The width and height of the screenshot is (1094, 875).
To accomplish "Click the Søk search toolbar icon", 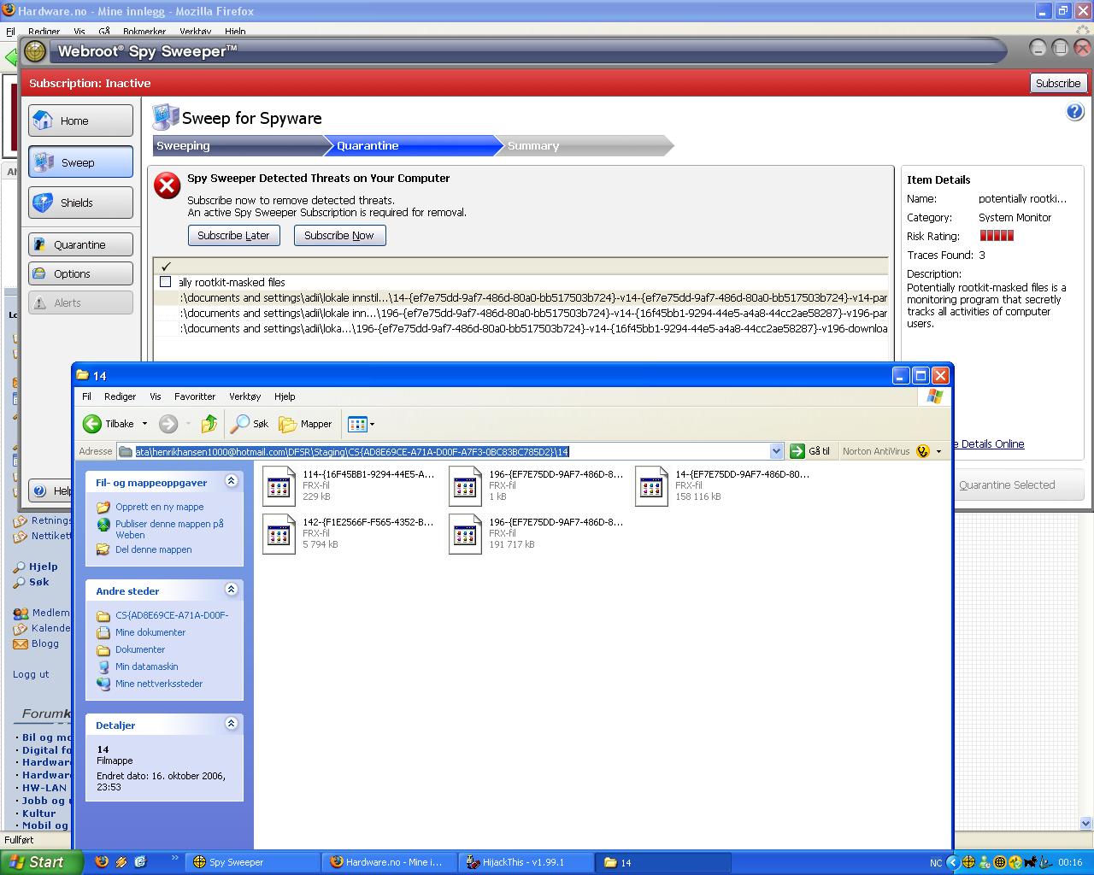I will pos(250,424).
